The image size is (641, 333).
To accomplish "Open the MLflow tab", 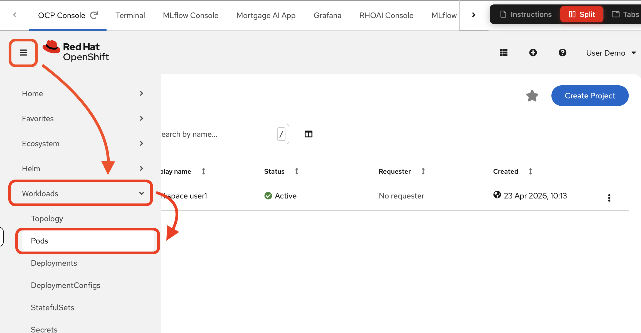I will click(444, 15).
